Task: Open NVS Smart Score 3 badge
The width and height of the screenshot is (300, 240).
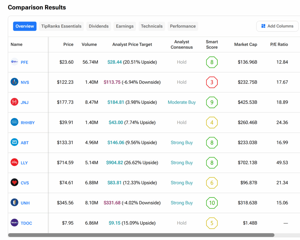Action: [x=212, y=82]
